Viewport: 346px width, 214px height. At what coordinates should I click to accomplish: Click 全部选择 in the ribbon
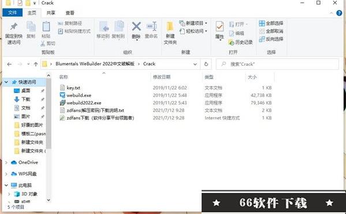pos(271,23)
